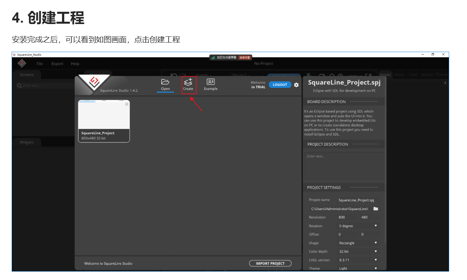Click the first Offset field
Viewport: 467px width, 280px height.
[347, 234]
